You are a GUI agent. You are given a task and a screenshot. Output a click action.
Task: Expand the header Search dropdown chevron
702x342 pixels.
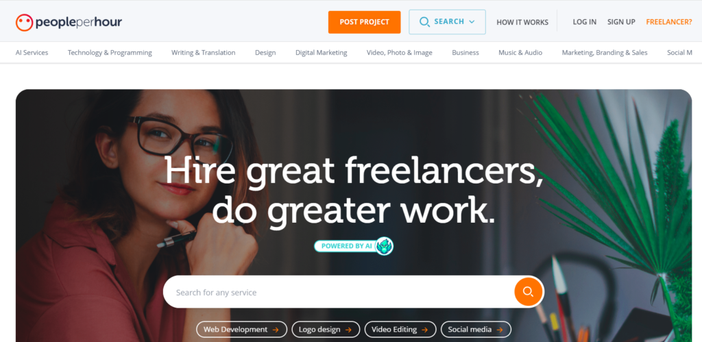coord(472,21)
